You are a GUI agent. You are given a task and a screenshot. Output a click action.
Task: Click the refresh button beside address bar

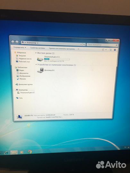coord(84,45)
